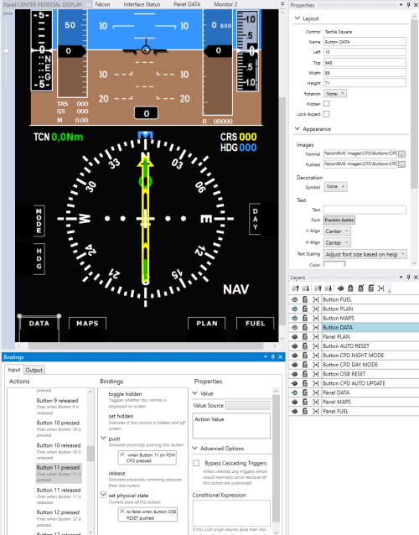This screenshot has height=535, width=419.
Task: Switch to the Output bindings tab
Action: point(34,370)
